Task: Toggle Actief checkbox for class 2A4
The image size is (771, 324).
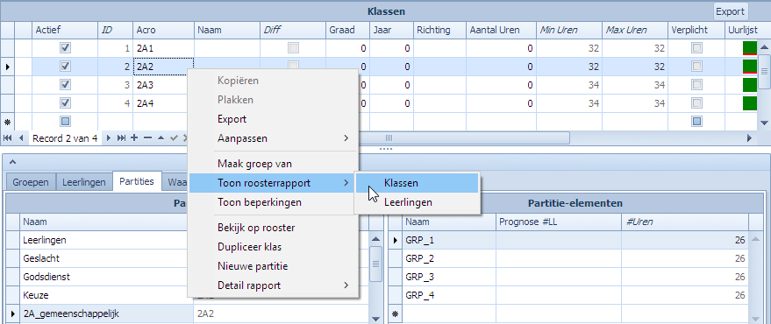Action: [x=65, y=103]
